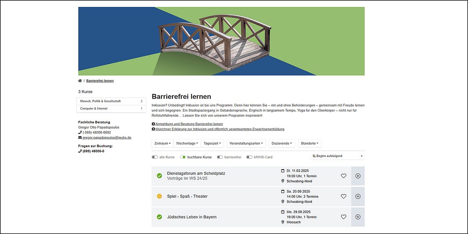
Task: Expand details of Jüdisches Leben in Bayern
Action: click(358, 217)
